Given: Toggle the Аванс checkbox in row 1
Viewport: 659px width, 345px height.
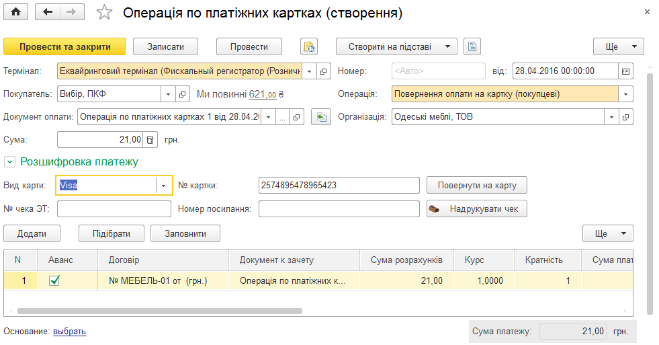Looking at the screenshot, I should point(54,280).
